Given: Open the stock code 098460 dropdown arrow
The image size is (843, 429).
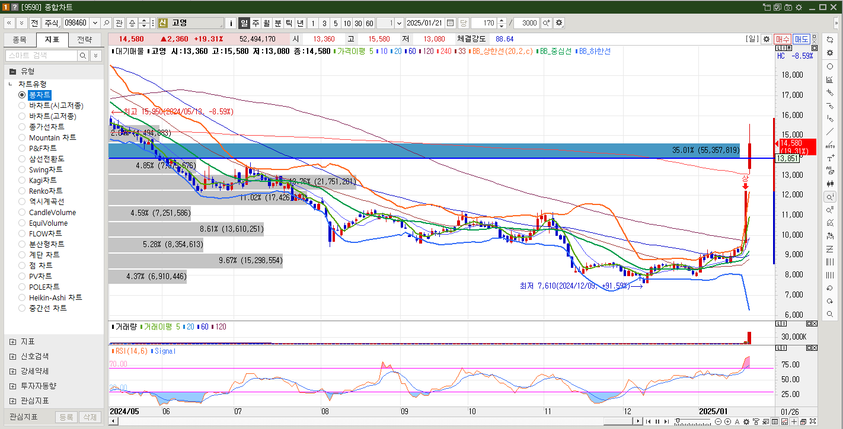Looking at the screenshot, I should coord(94,23).
